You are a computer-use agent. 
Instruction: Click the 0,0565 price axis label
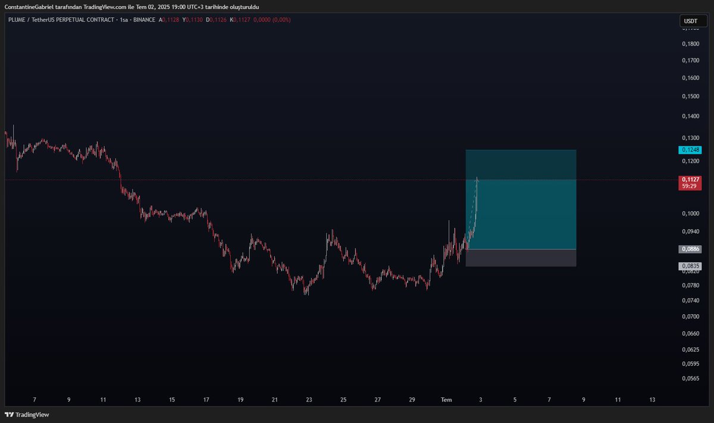(690, 378)
